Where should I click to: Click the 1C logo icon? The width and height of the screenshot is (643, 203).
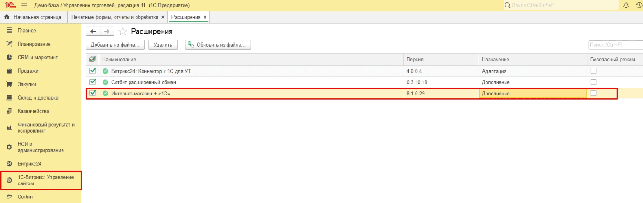[x=10, y=5]
